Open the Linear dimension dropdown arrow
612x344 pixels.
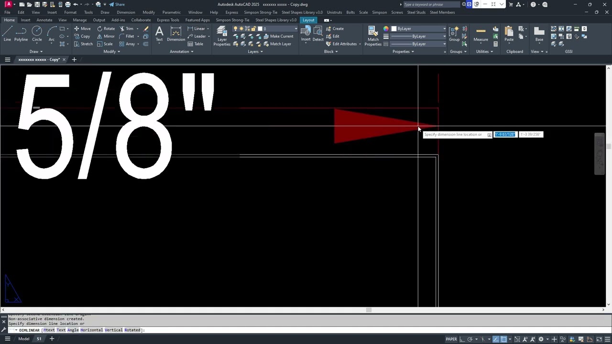click(x=208, y=29)
